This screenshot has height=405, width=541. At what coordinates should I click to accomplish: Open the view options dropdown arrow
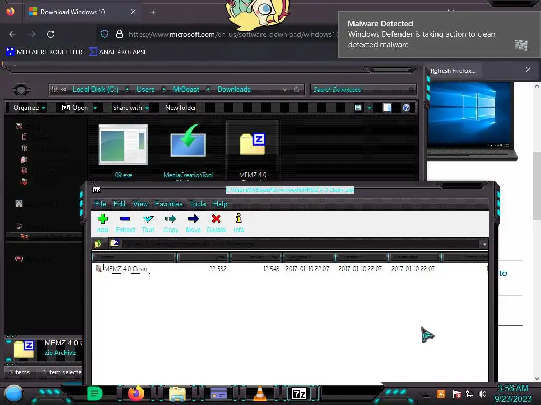coord(369,108)
